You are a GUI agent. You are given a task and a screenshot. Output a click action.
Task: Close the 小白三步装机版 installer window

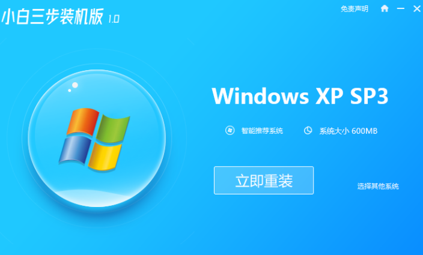pyautogui.click(x=417, y=8)
